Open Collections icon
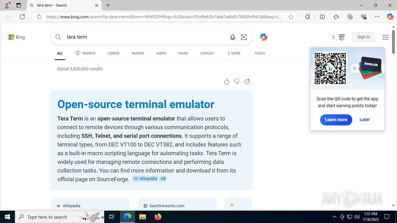Viewport: 397px width, 223px height. click(350, 17)
